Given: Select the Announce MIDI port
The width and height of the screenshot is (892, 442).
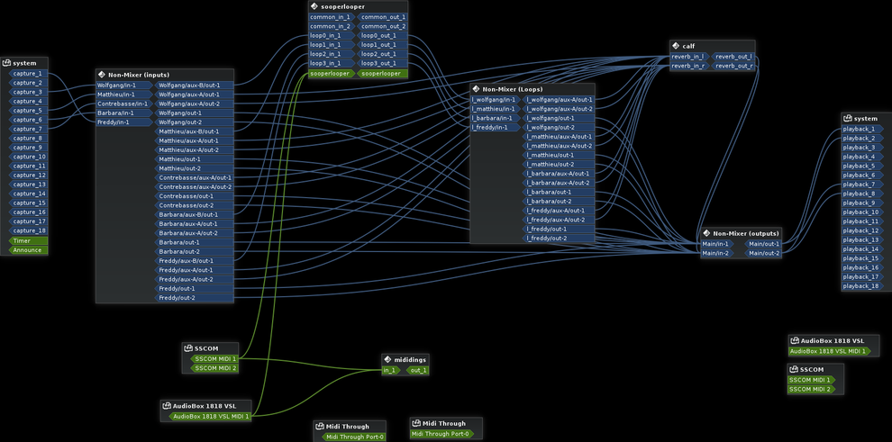Looking at the screenshot, I should (x=27, y=250).
